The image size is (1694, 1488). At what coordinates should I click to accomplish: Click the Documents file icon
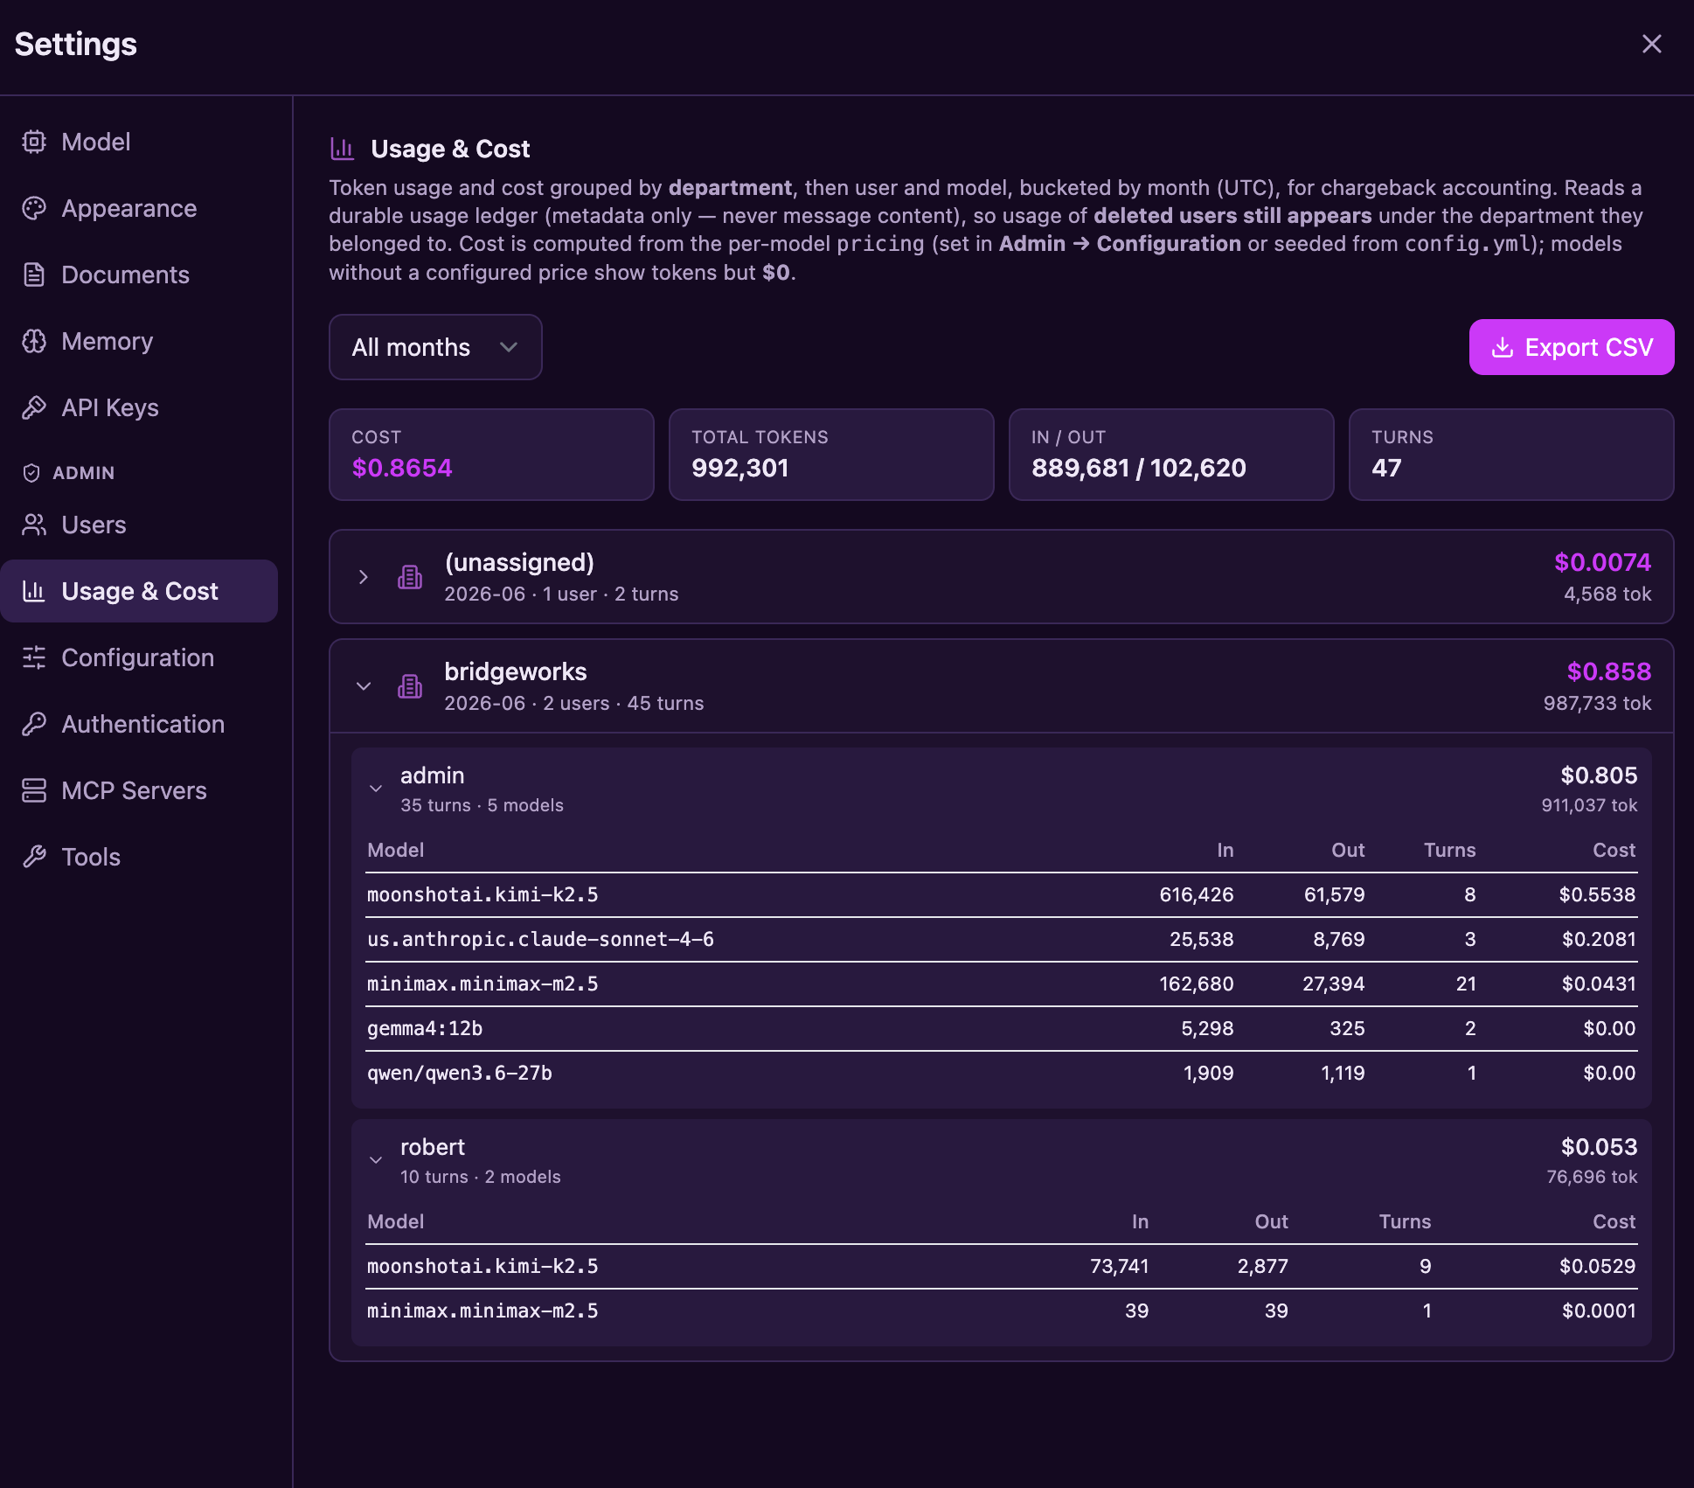34,275
